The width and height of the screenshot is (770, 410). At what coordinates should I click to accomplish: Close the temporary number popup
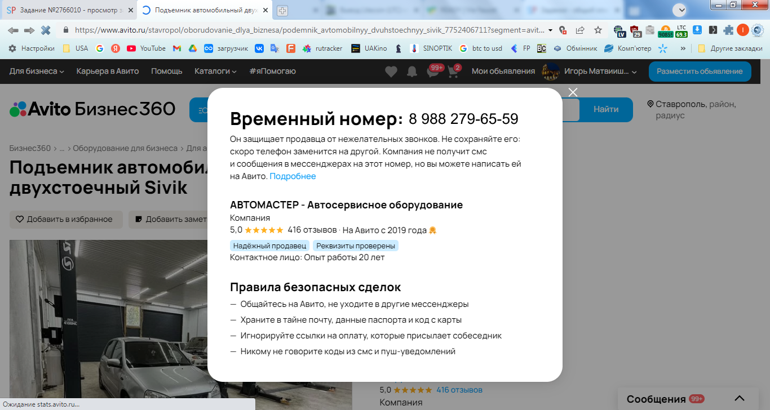pos(573,92)
